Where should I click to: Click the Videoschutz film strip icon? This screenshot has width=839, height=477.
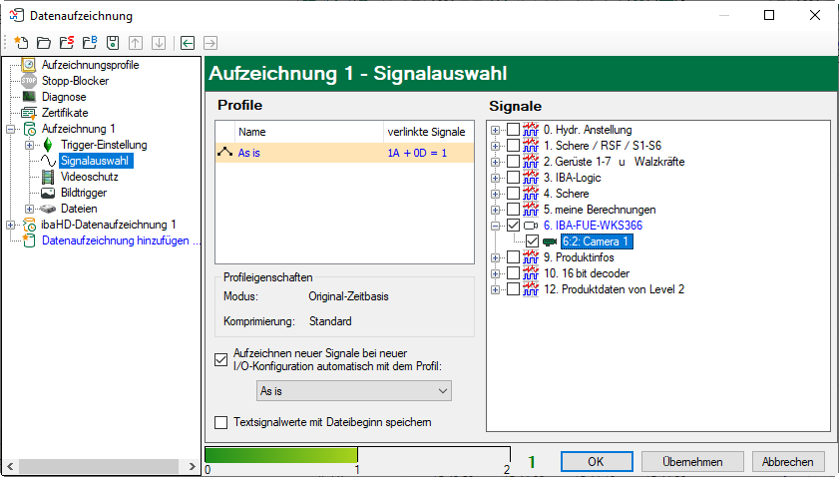(x=48, y=177)
